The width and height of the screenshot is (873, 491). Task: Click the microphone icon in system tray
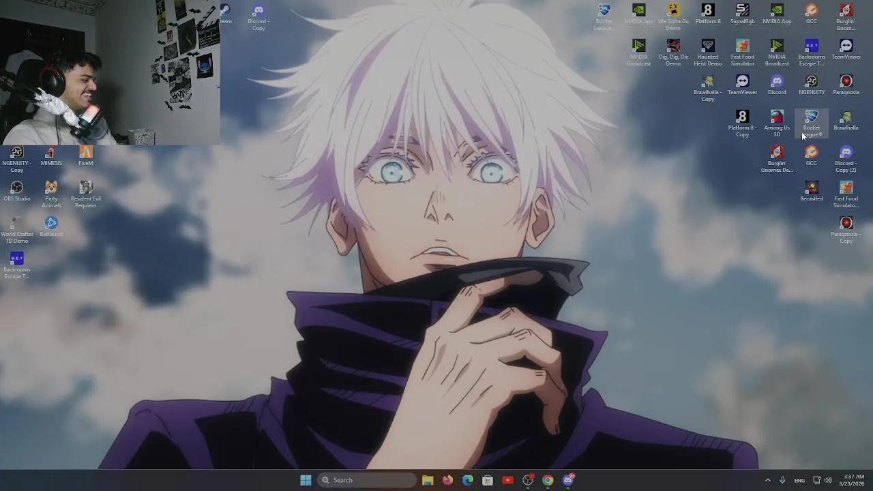pos(782,480)
